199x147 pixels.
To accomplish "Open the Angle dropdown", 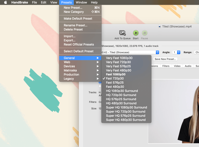I will coord(176,52).
